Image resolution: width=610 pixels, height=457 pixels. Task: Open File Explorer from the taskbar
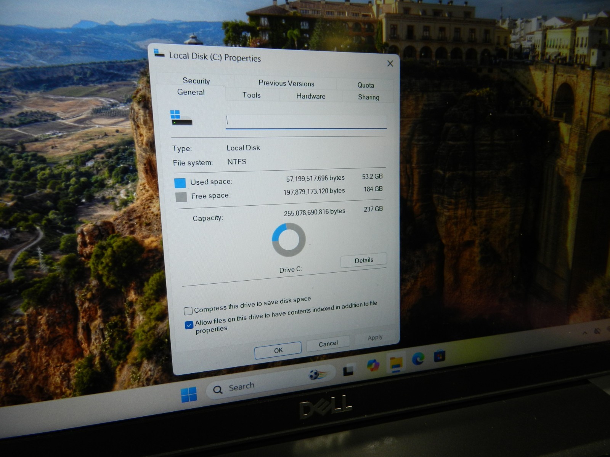click(x=396, y=363)
